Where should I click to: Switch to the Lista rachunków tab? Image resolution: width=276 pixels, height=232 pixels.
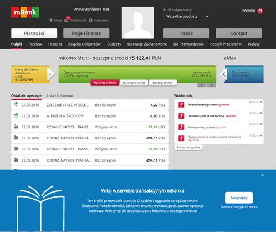(59, 95)
